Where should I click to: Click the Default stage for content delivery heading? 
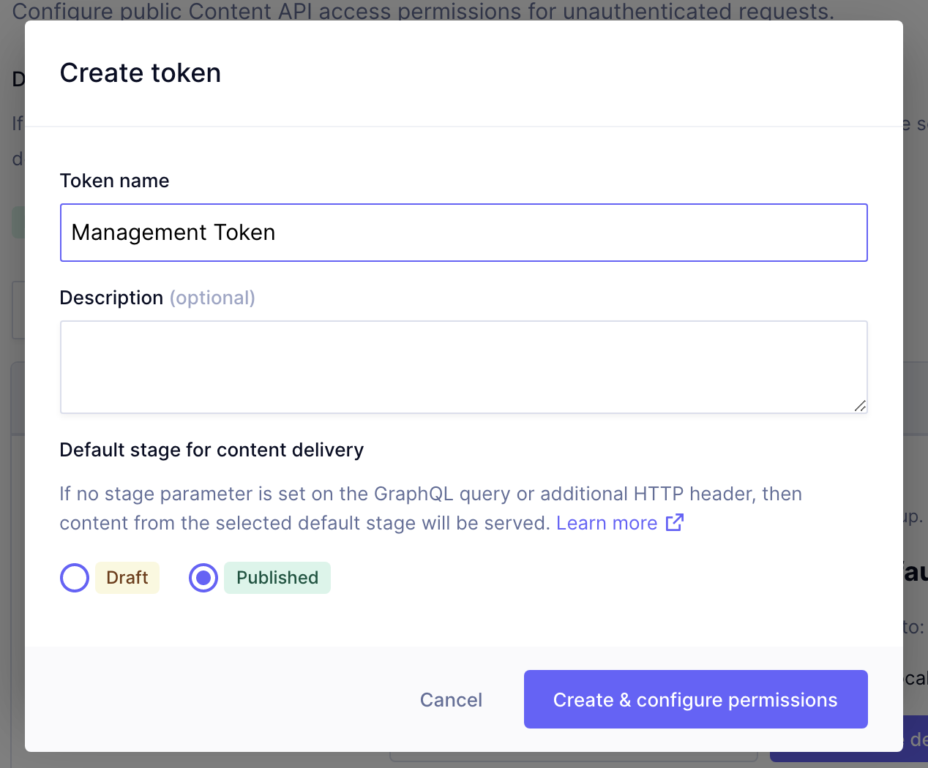(212, 449)
